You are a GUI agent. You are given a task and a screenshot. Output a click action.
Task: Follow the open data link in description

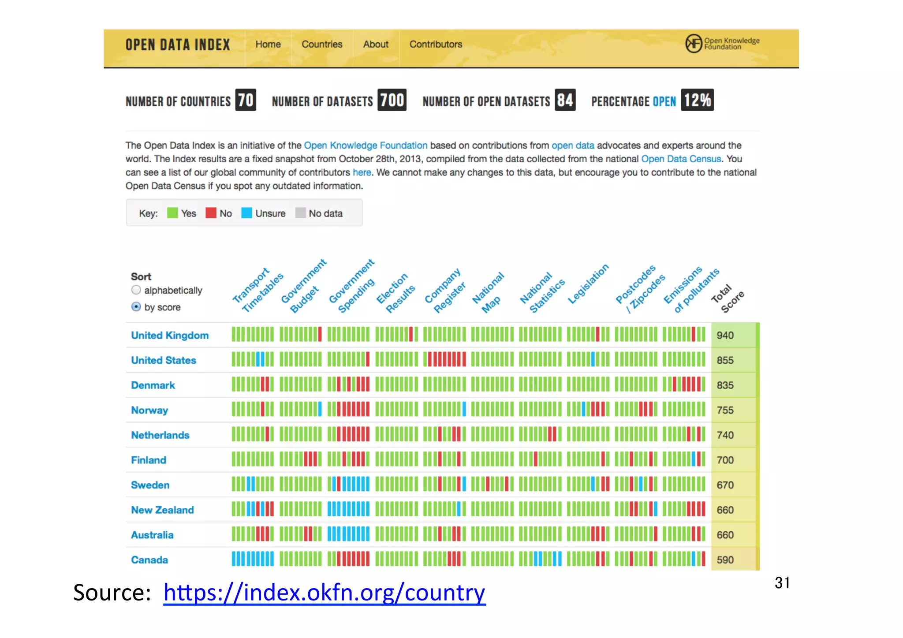pos(573,145)
